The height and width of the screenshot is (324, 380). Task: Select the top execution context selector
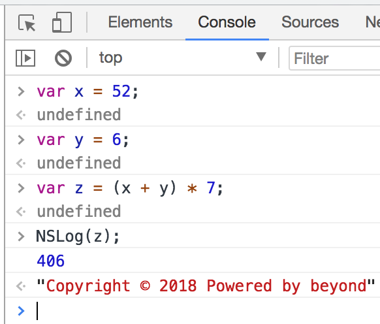pyautogui.click(x=183, y=58)
